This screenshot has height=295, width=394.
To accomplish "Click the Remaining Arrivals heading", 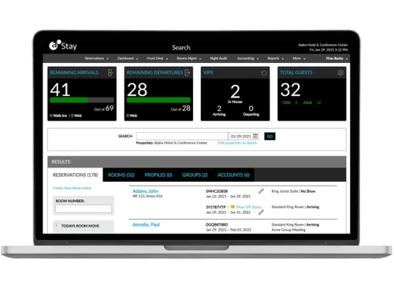I will 74,72.
